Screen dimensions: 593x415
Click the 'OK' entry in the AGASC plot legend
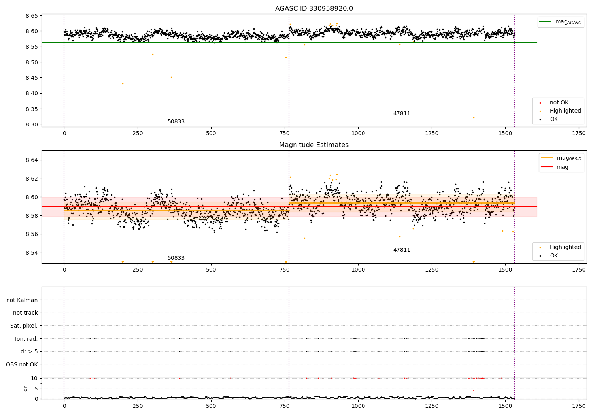[554, 119]
